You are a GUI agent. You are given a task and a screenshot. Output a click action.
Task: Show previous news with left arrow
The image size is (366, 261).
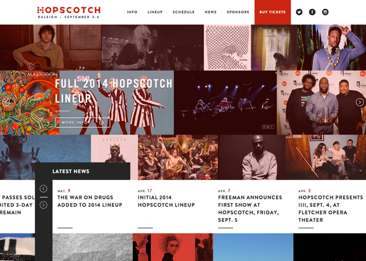[x=43, y=188]
